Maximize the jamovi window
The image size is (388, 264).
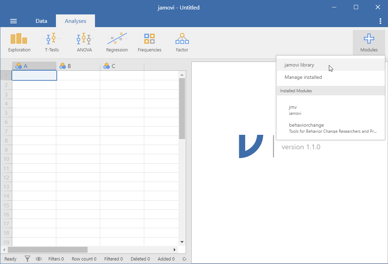click(356, 7)
